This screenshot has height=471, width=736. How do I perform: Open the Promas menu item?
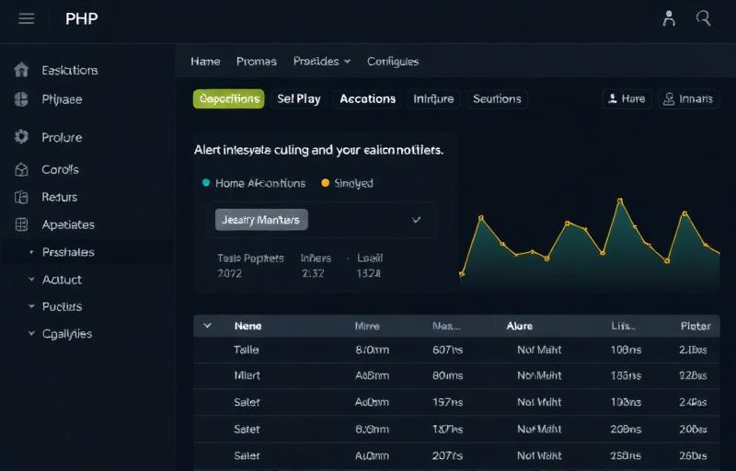256,62
